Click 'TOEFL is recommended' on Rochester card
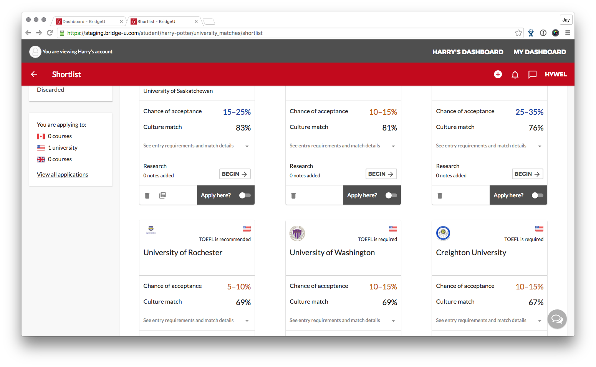This screenshot has width=596, height=367. coord(225,239)
